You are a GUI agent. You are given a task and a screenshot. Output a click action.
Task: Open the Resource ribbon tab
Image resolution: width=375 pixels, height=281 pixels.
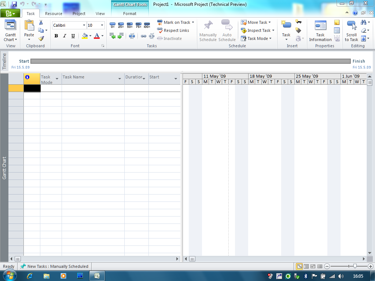[54, 14]
